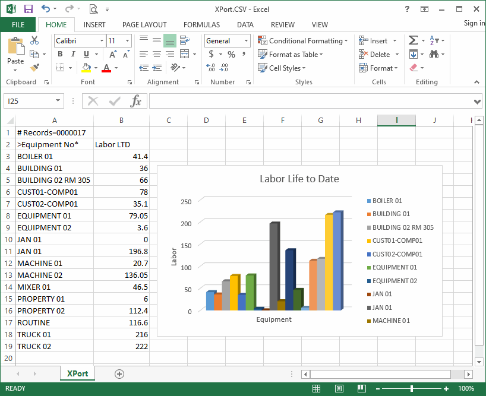The height and width of the screenshot is (396, 486).
Task: Switch to Page Layout view in status bar
Action: pos(339,388)
